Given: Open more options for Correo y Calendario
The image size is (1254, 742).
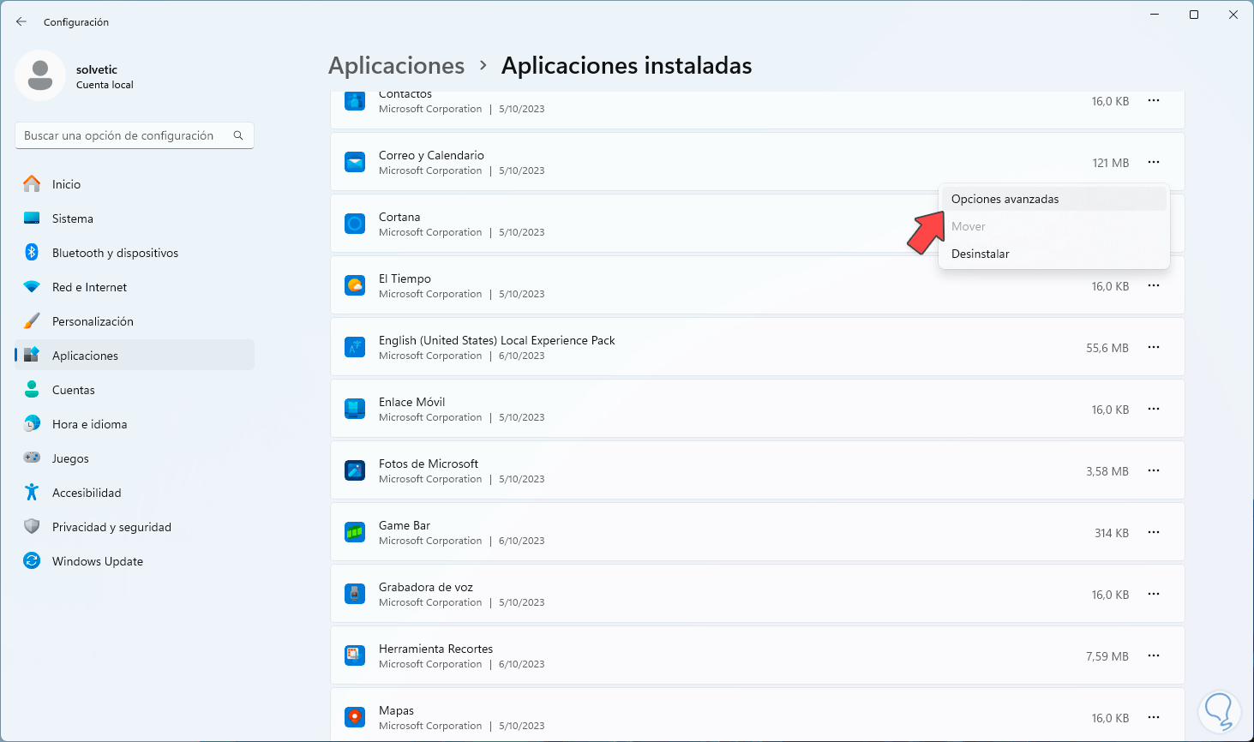Looking at the screenshot, I should pos(1154,162).
